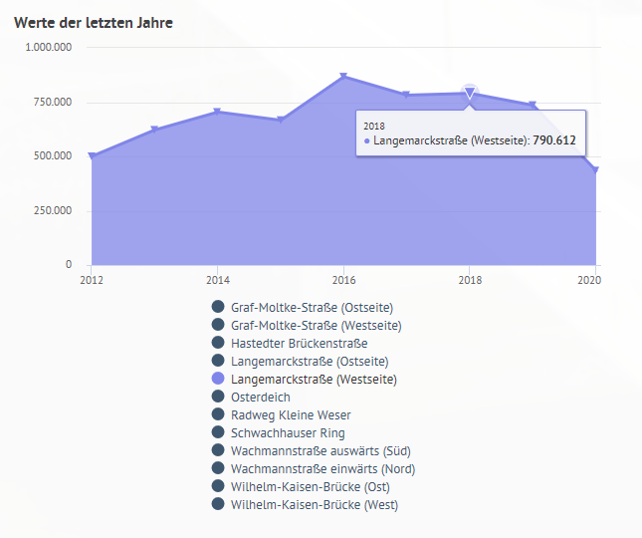Enable Radweg Kleine Weser legend entry
Viewport: 642px width, 538px height.
pyautogui.click(x=218, y=415)
